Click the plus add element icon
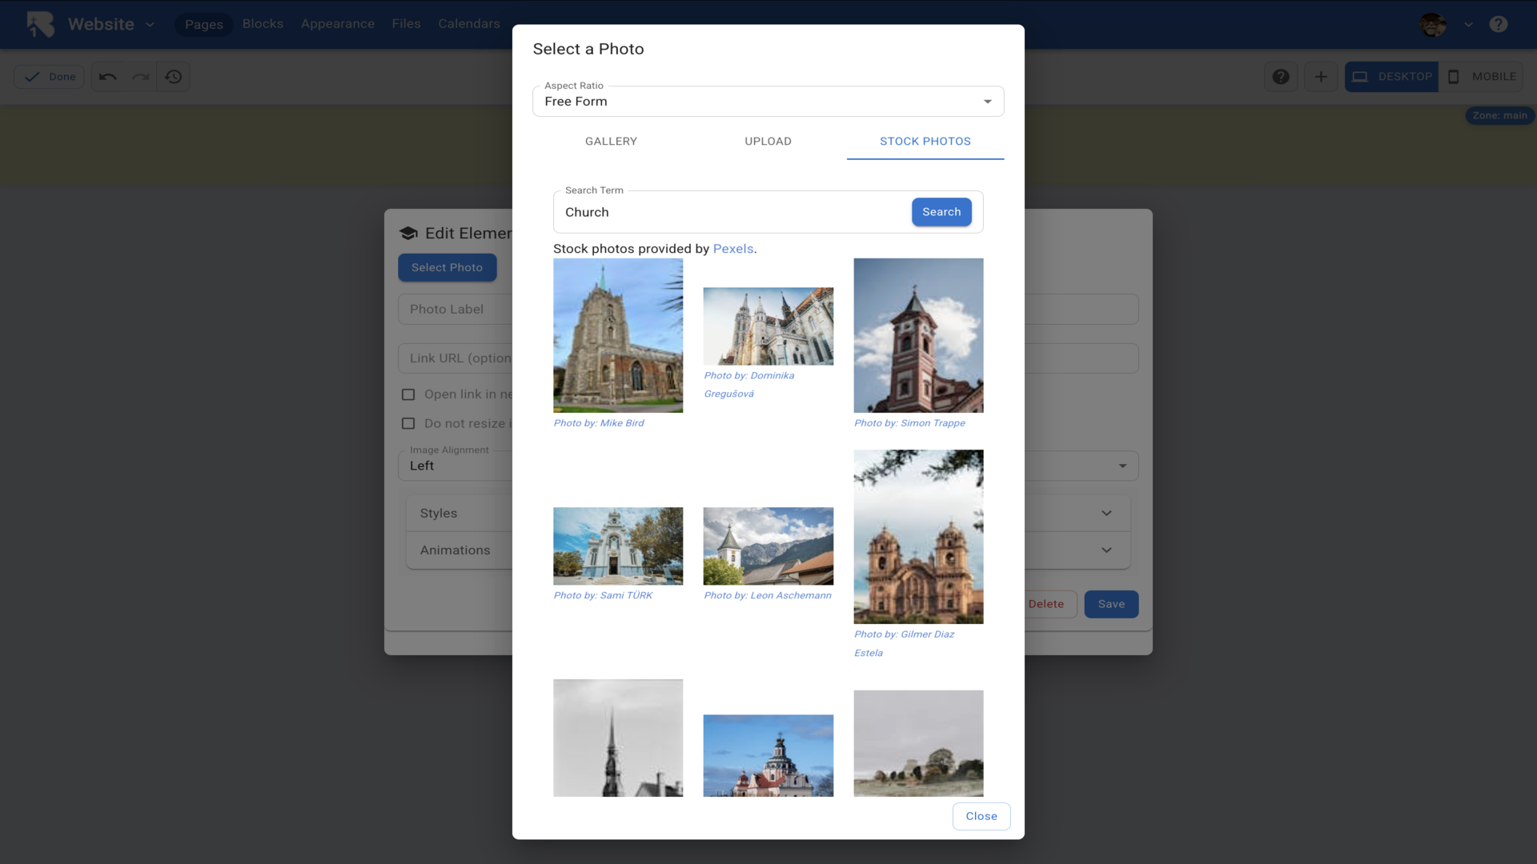 pyautogui.click(x=1321, y=77)
